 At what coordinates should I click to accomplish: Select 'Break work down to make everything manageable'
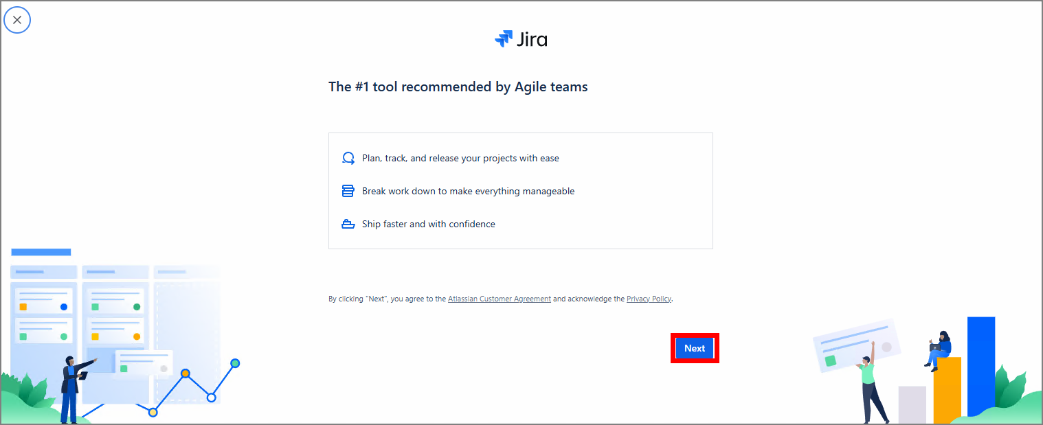pyautogui.click(x=468, y=191)
